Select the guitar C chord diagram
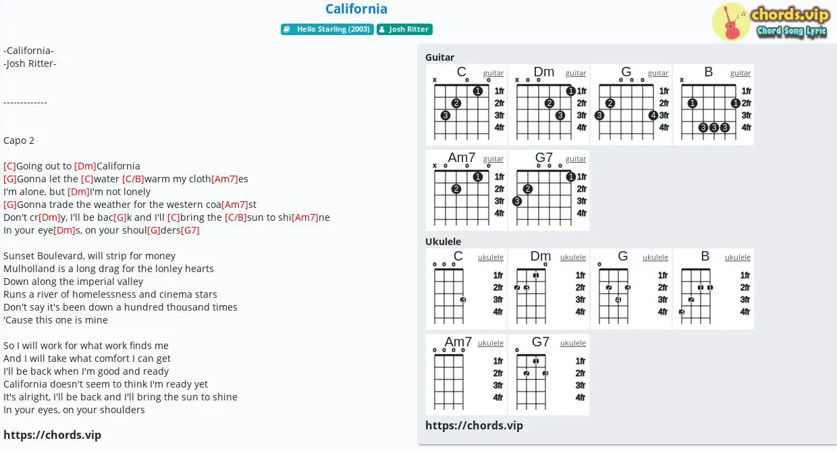 coord(466,105)
